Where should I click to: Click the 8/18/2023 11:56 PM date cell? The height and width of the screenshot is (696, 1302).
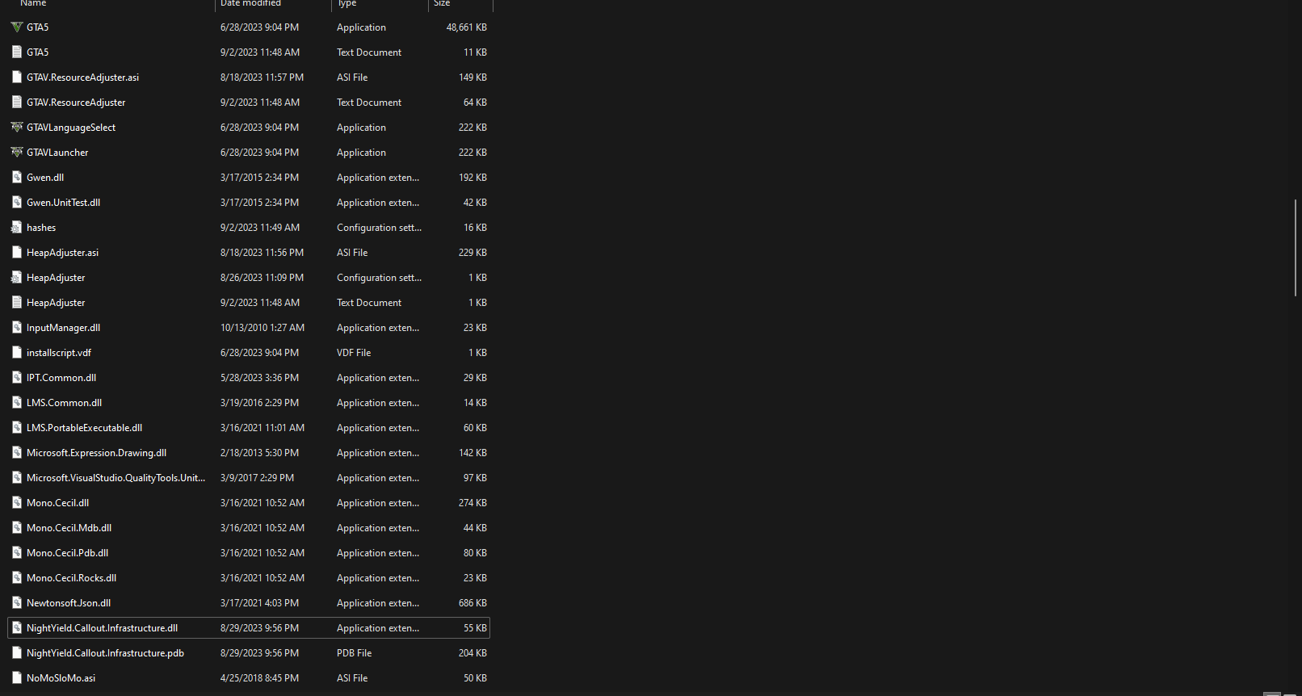(x=262, y=253)
